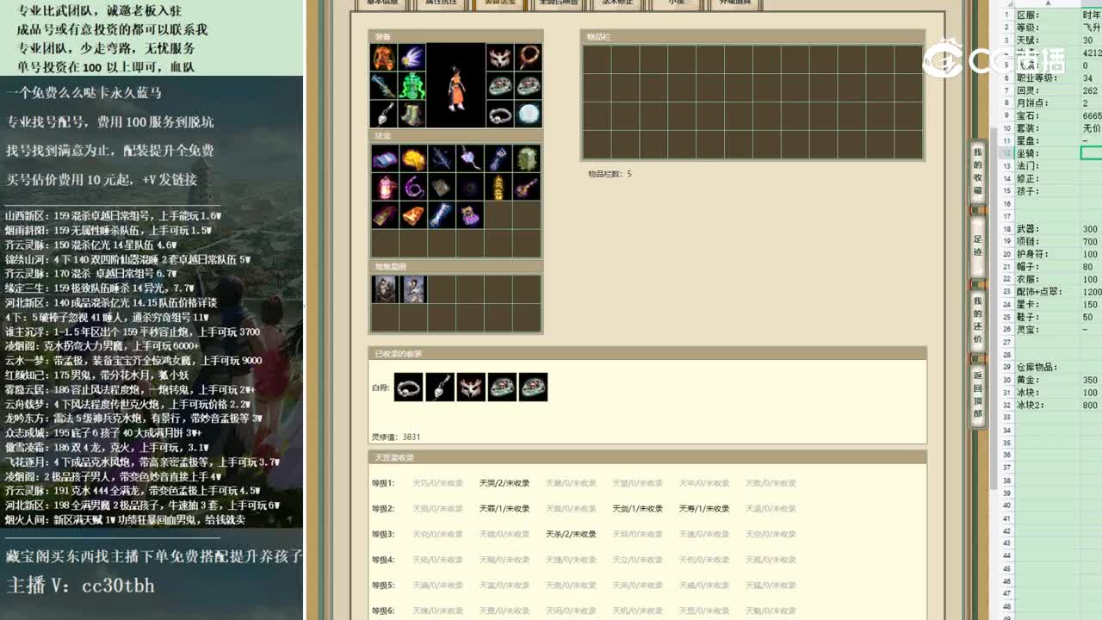The width and height of the screenshot is (1102, 620).
Task: Click the 灵修值: 3831 text
Action: click(x=396, y=437)
